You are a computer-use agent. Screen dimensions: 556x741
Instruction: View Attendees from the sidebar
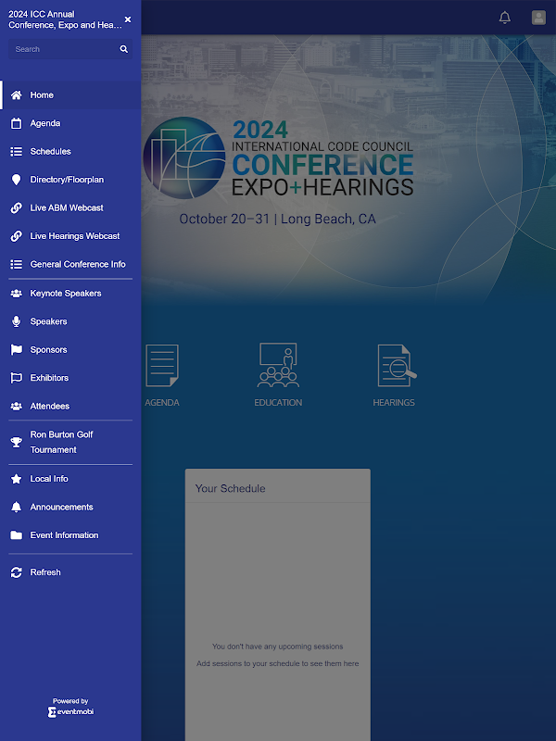click(x=70, y=406)
